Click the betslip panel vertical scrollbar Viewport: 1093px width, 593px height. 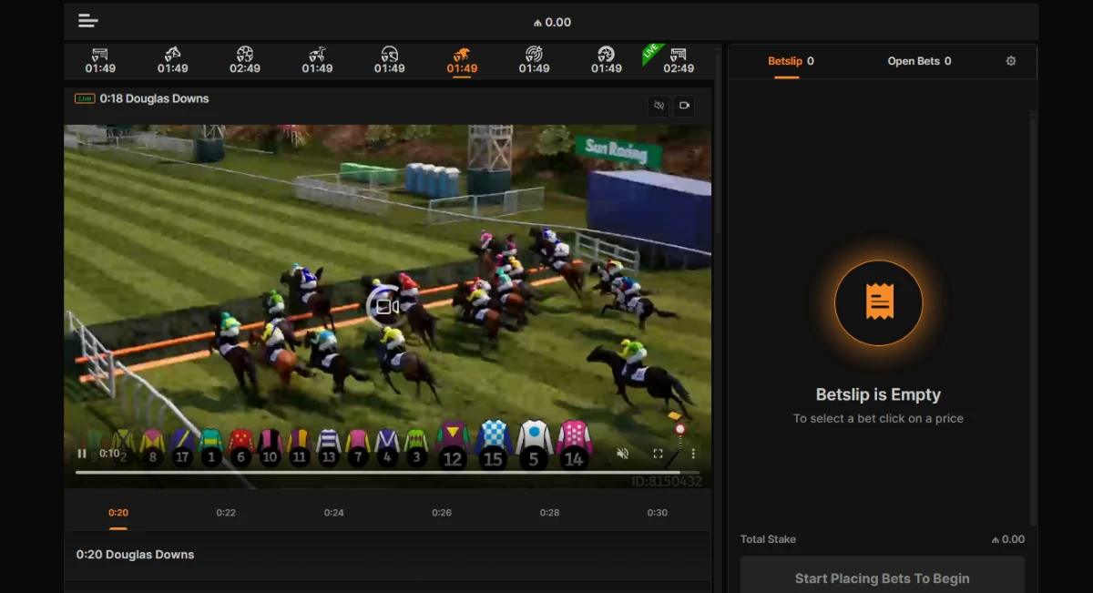[x=1032, y=319]
